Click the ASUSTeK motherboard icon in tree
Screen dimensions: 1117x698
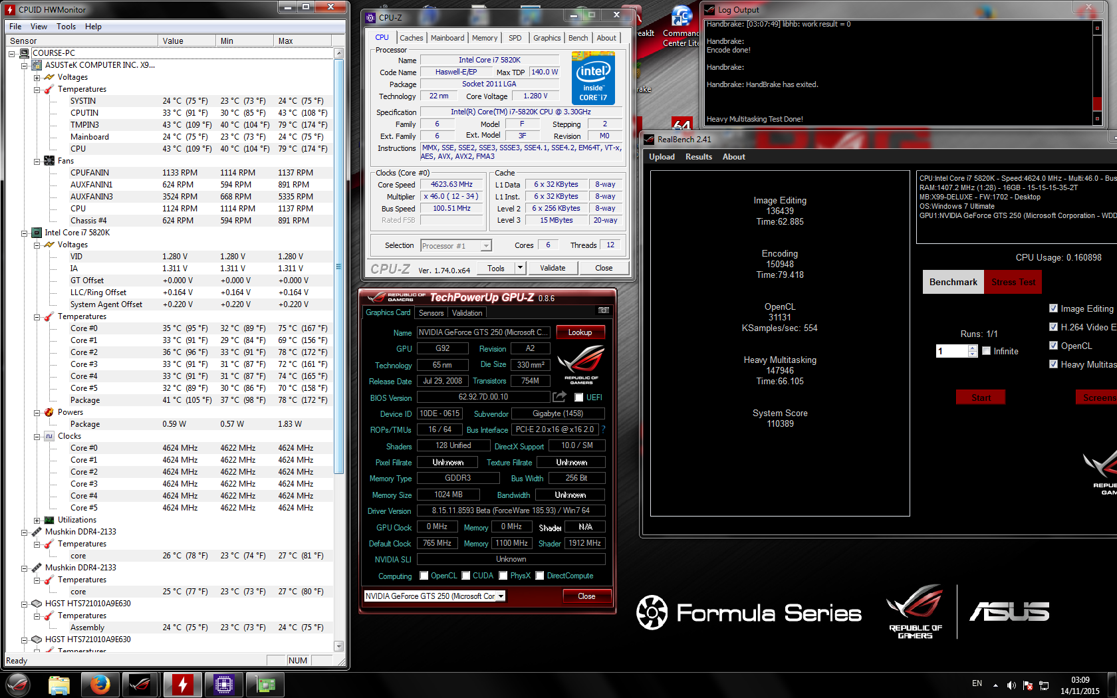pos(37,65)
